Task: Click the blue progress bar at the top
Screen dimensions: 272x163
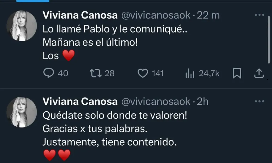Action: tap(33, 1)
